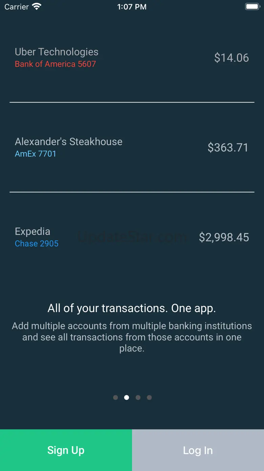
Task: Click the Bank of America 5607 account label
Action: (x=56, y=64)
